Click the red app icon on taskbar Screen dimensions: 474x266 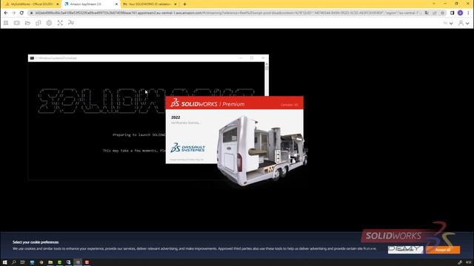pos(87,262)
